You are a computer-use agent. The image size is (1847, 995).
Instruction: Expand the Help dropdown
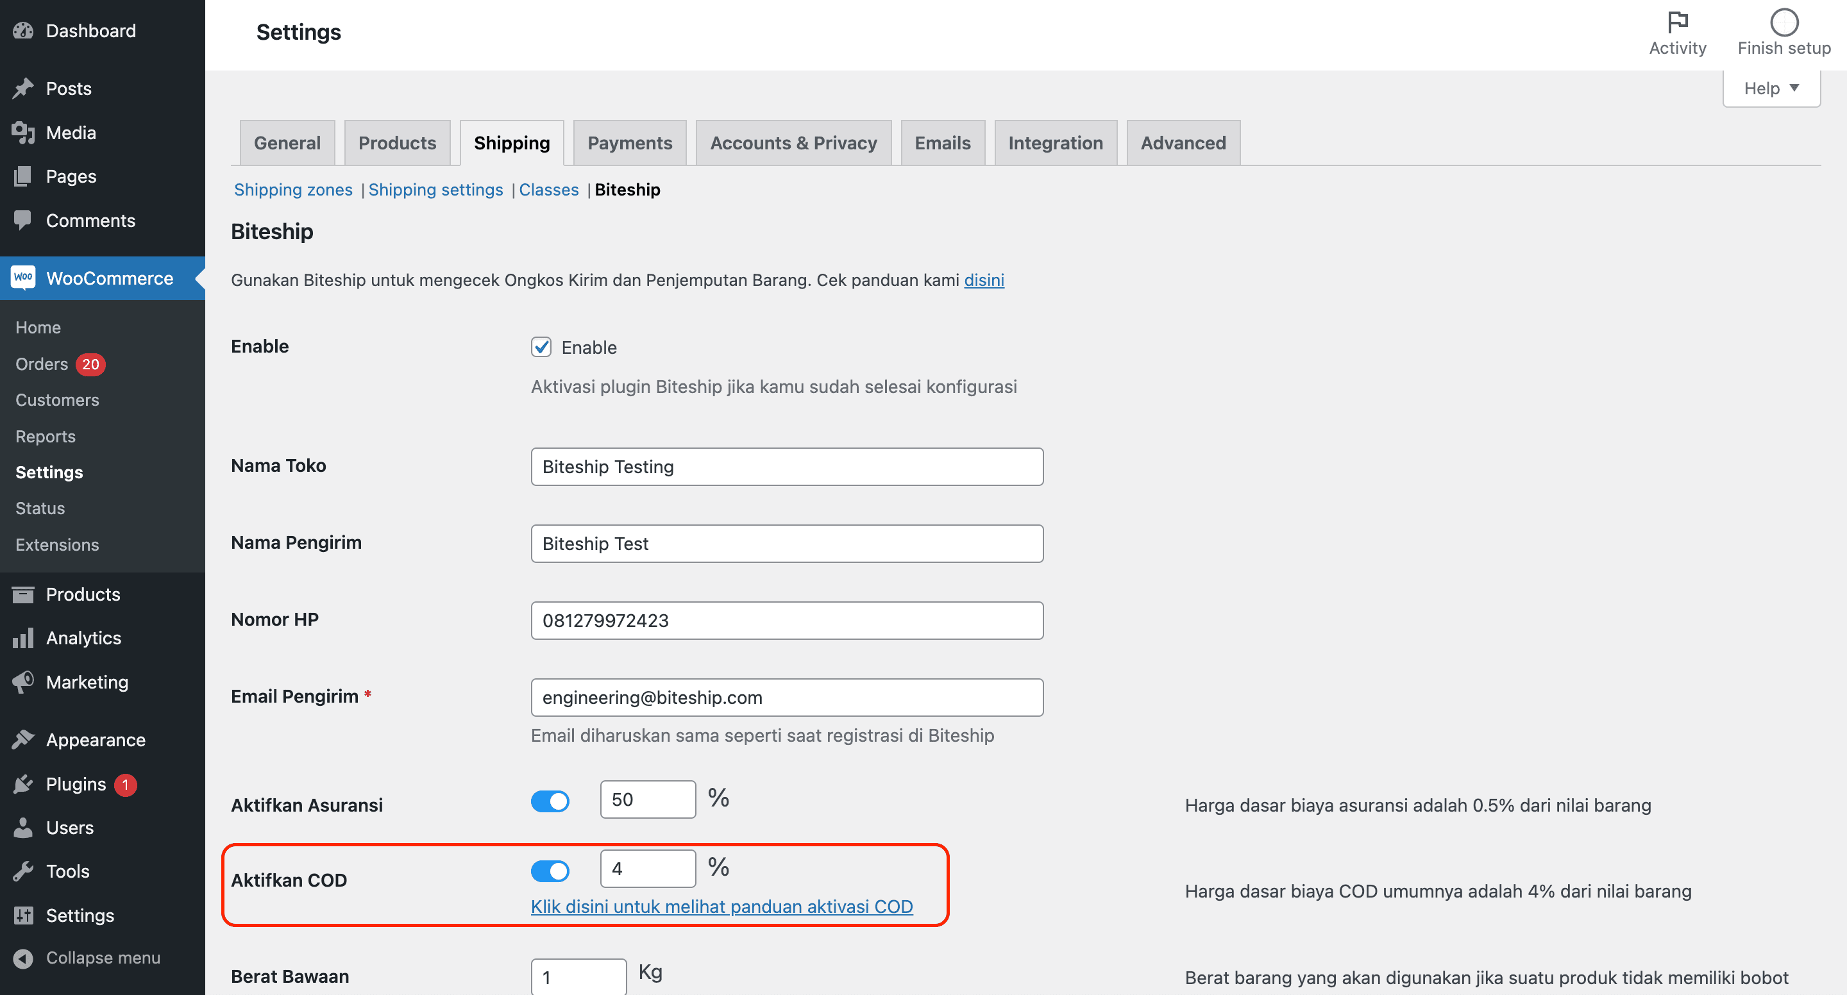coord(1771,88)
